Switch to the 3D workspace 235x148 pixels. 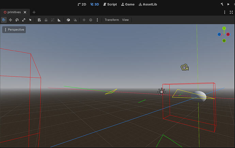click(95, 4)
